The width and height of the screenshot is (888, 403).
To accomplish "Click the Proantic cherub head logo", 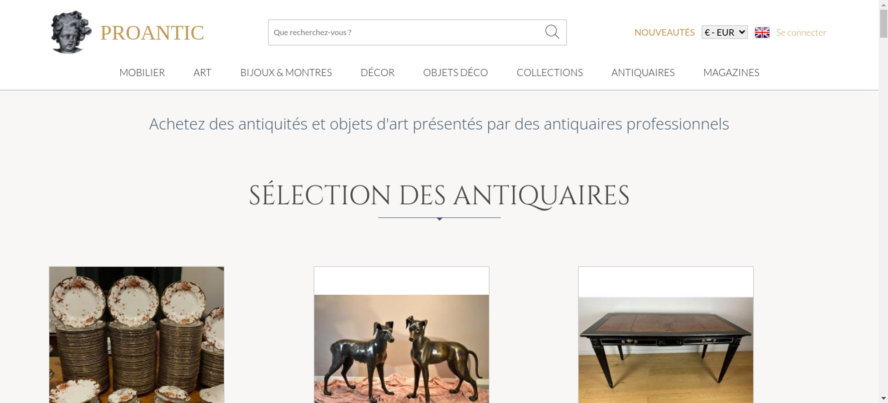I will point(71,32).
